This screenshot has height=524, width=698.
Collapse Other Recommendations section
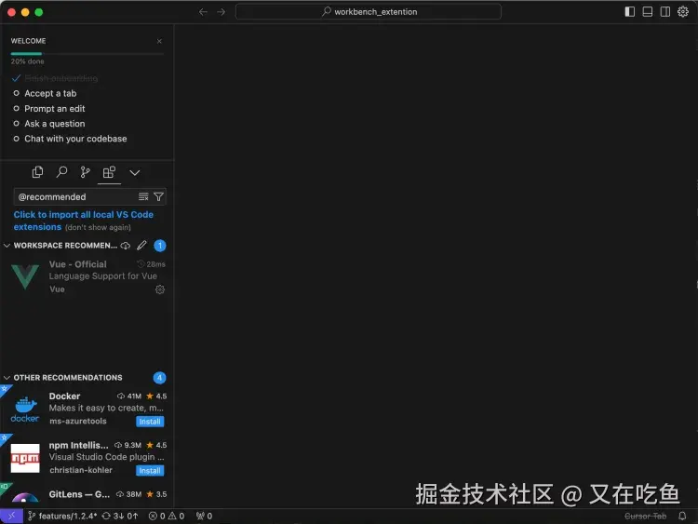click(7, 378)
